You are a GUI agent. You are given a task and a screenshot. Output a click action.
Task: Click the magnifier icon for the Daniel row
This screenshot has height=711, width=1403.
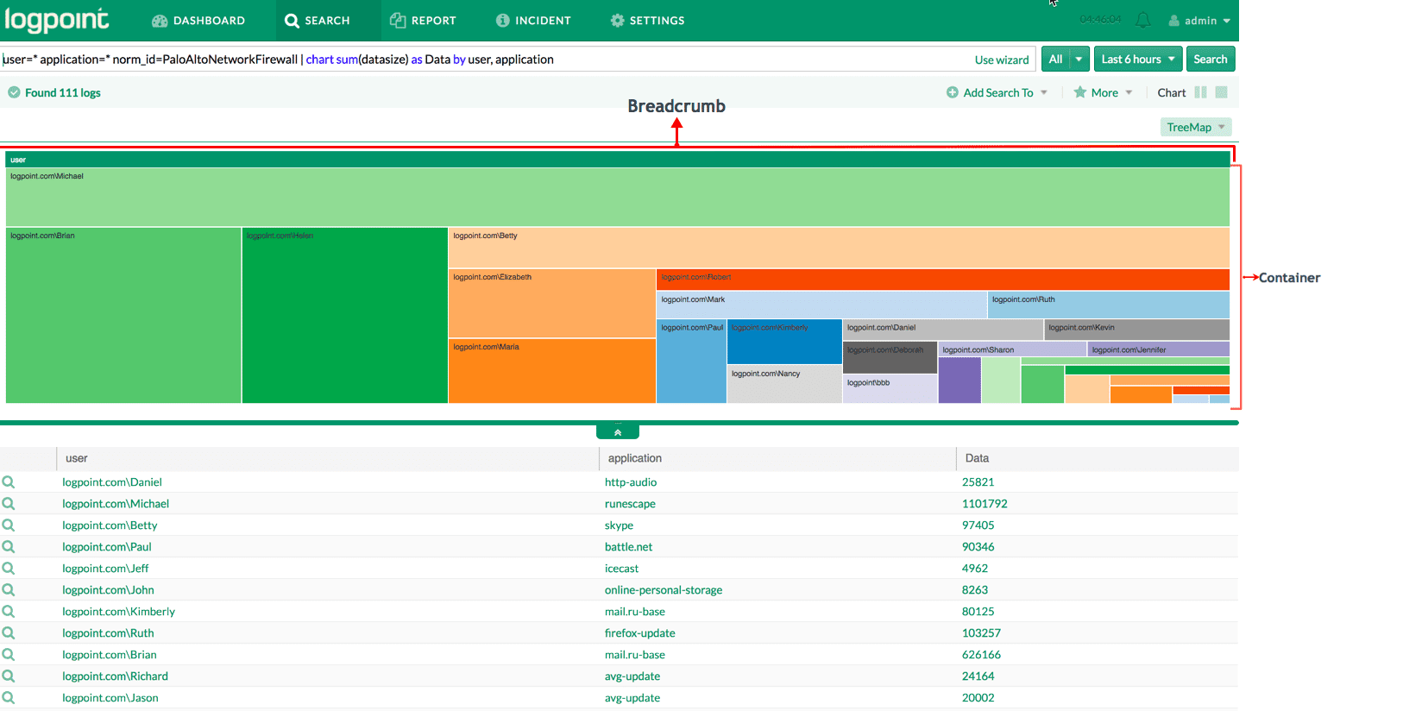[9, 482]
